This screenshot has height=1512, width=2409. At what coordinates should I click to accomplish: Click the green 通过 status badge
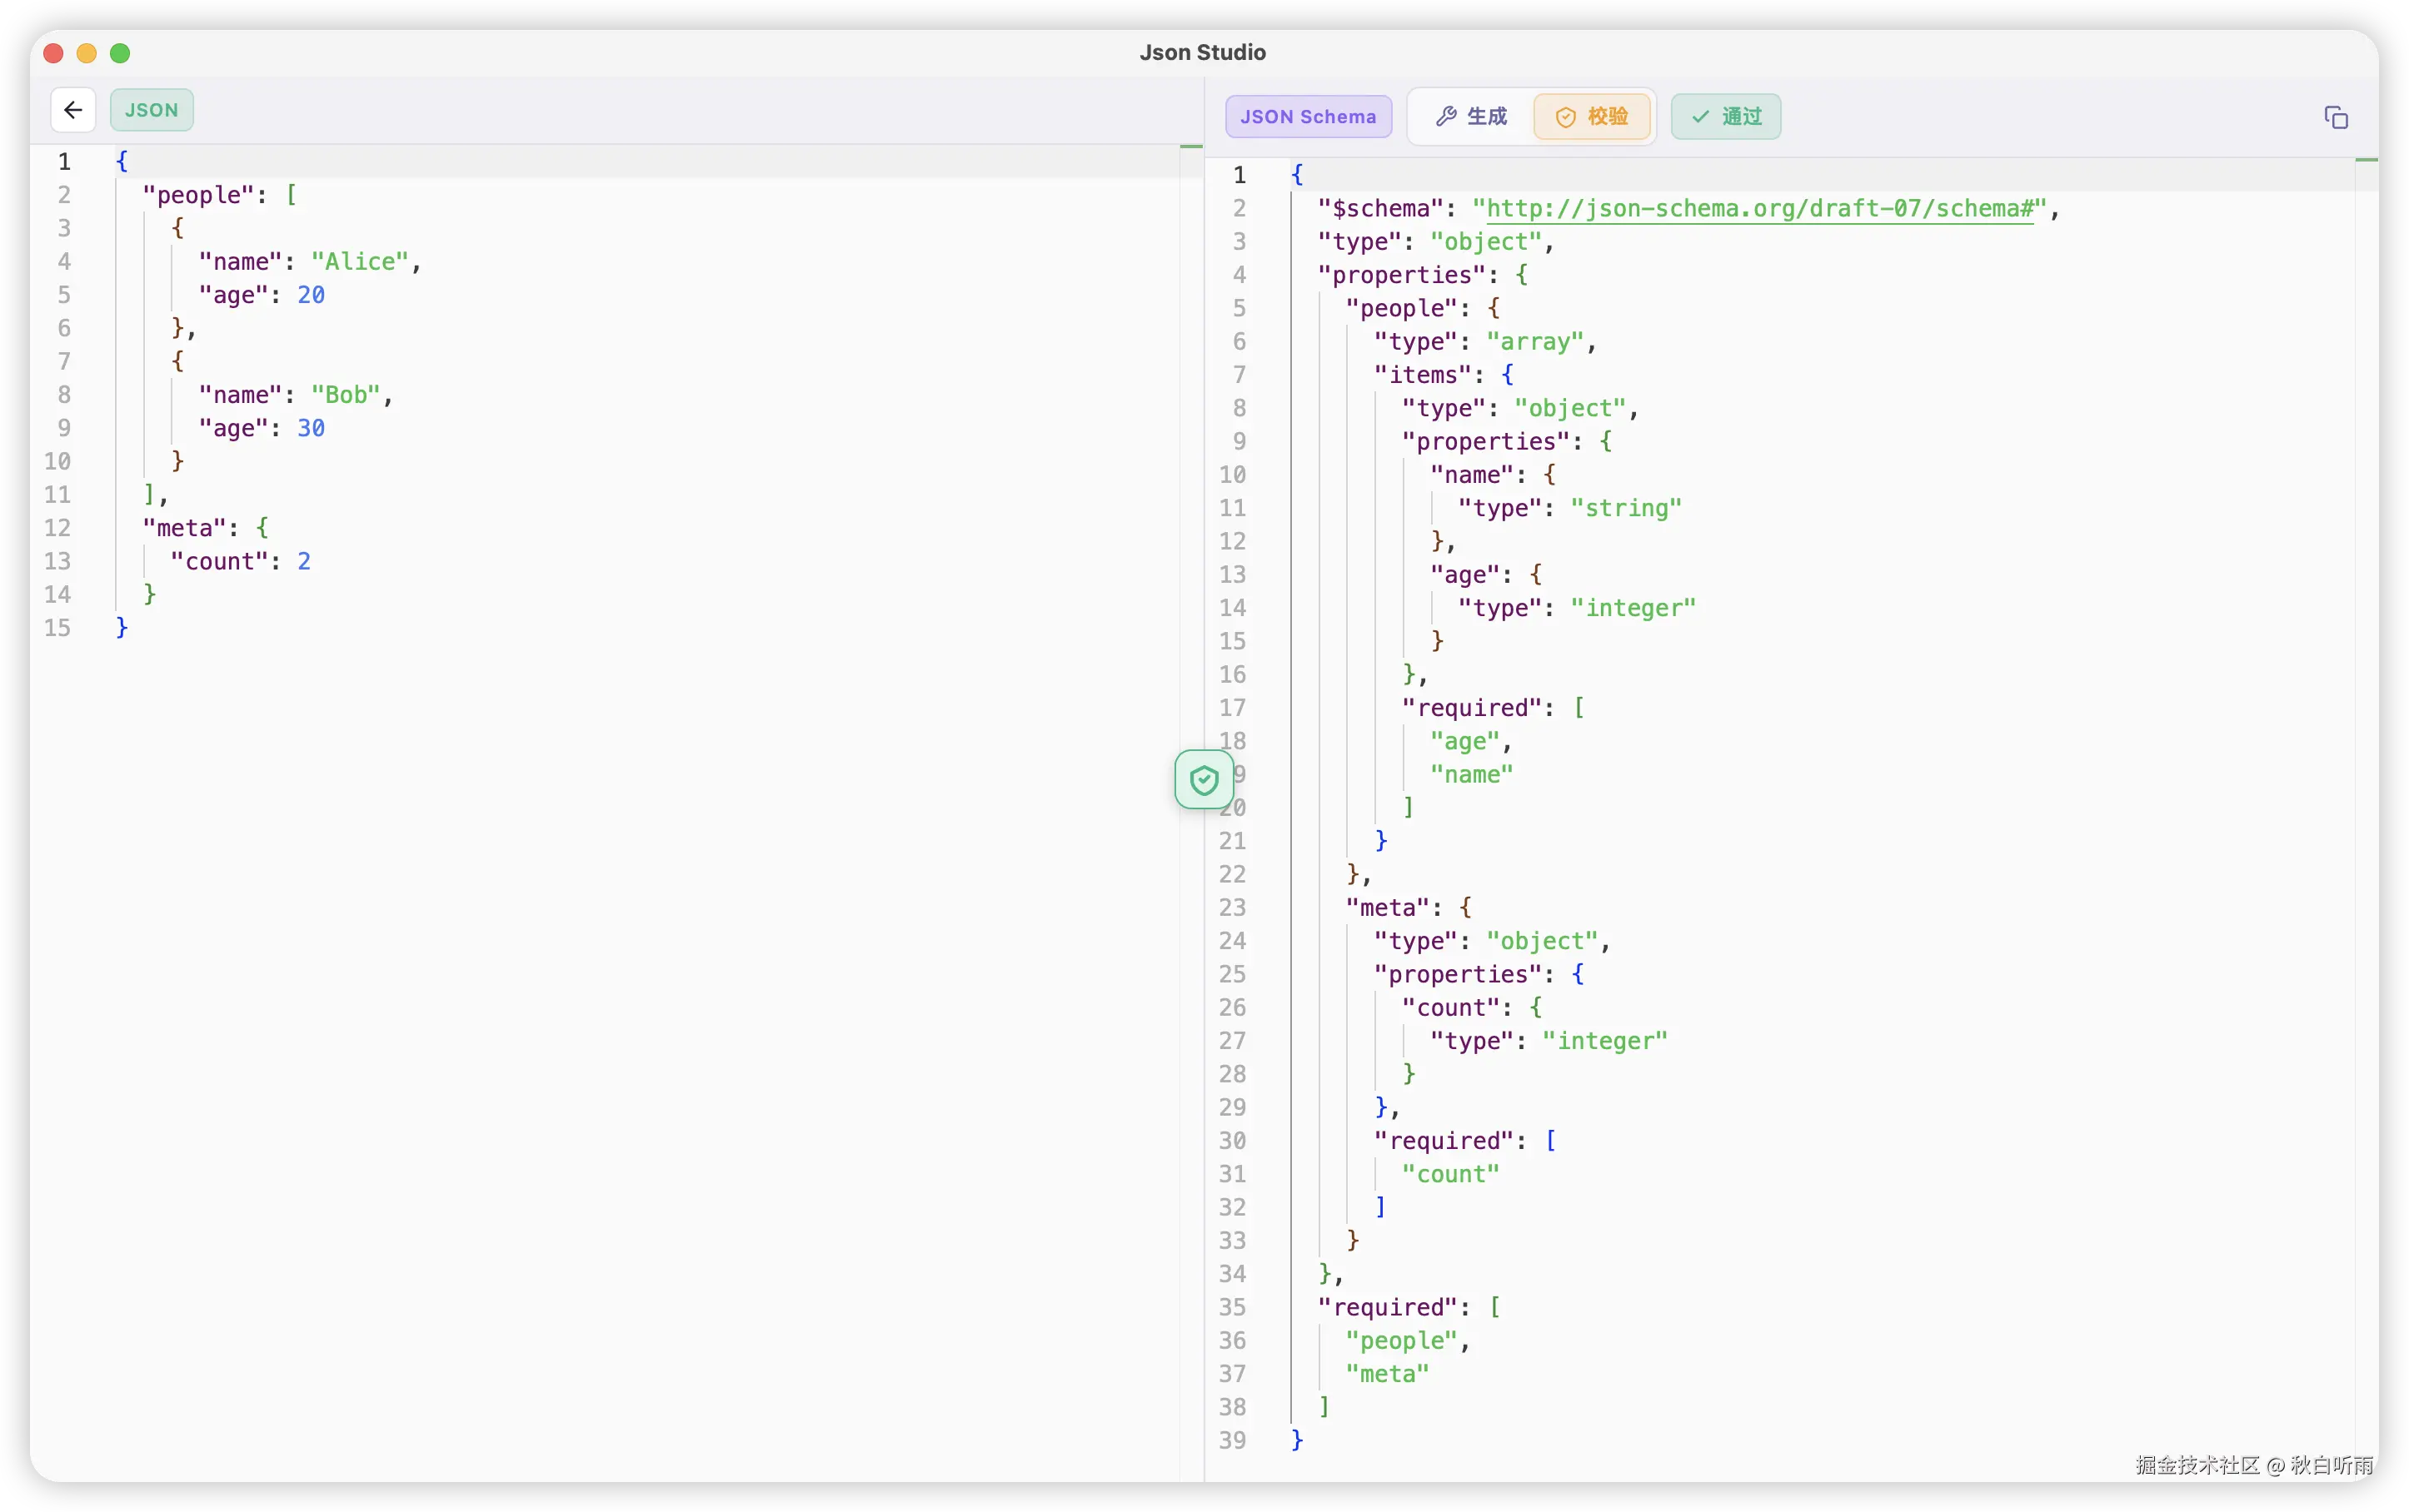[x=1725, y=116]
